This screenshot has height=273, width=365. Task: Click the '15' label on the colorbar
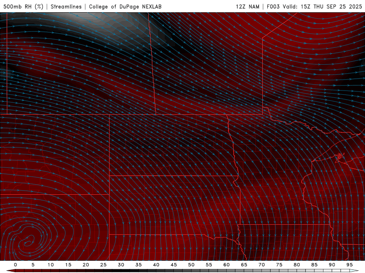pyautogui.click(x=68, y=265)
